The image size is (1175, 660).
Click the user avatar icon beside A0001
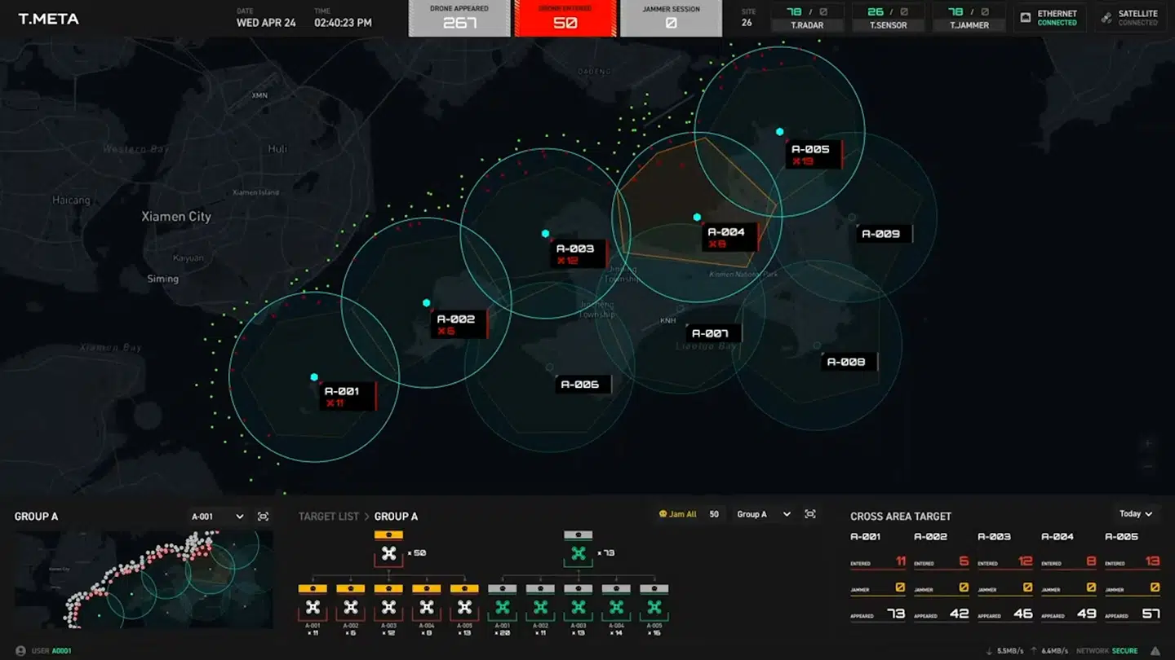[20, 651]
